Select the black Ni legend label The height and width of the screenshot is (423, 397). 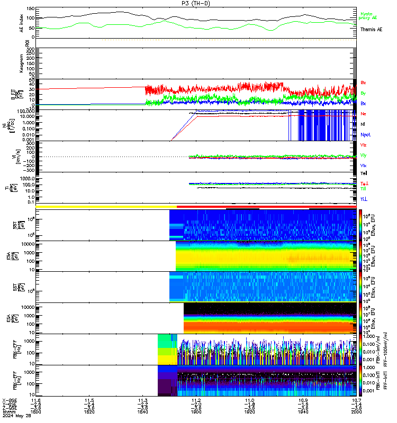(363, 124)
